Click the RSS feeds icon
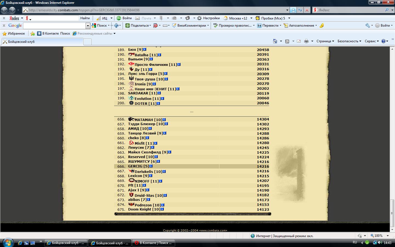This screenshot has height=247, width=395. pyautogui.click(x=287, y=41)
